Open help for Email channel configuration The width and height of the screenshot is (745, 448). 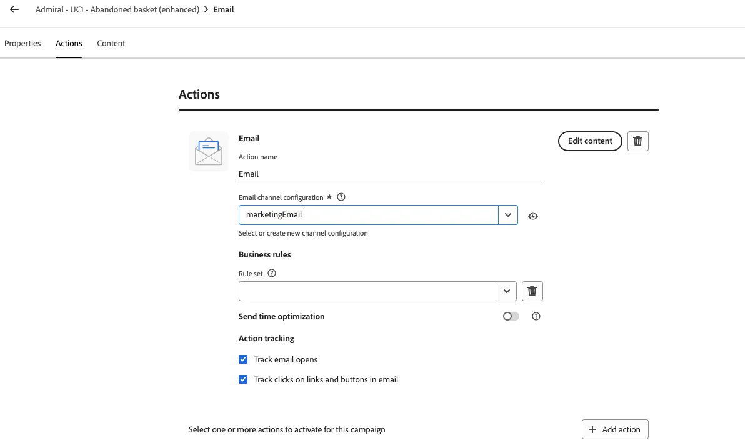[341, 197]
